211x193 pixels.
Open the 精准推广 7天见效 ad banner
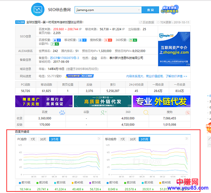pos(44,101)
